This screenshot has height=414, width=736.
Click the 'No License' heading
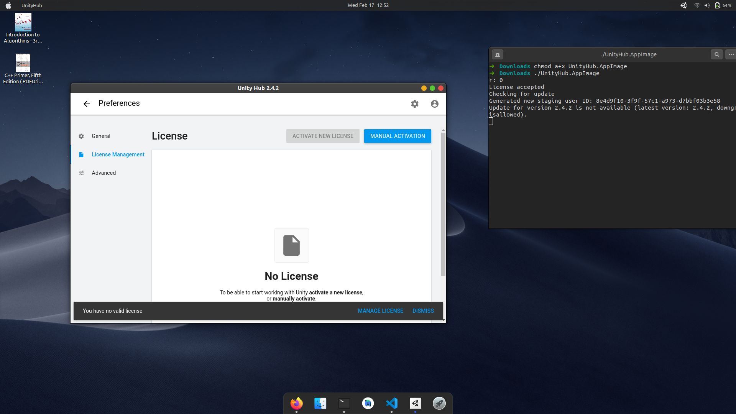click(291, 276)
